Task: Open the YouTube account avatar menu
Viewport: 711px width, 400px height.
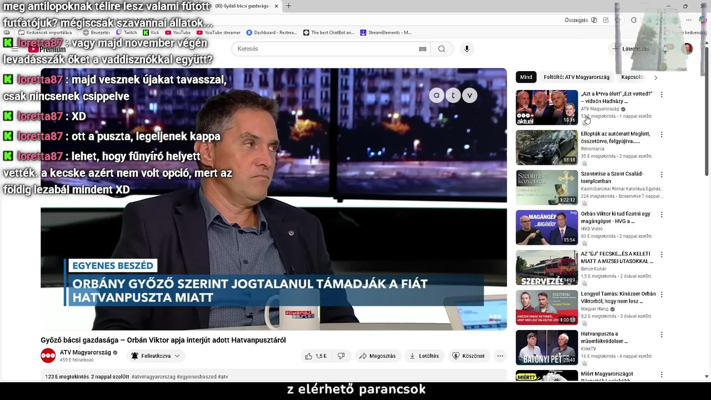Action: tap(687, 49)
